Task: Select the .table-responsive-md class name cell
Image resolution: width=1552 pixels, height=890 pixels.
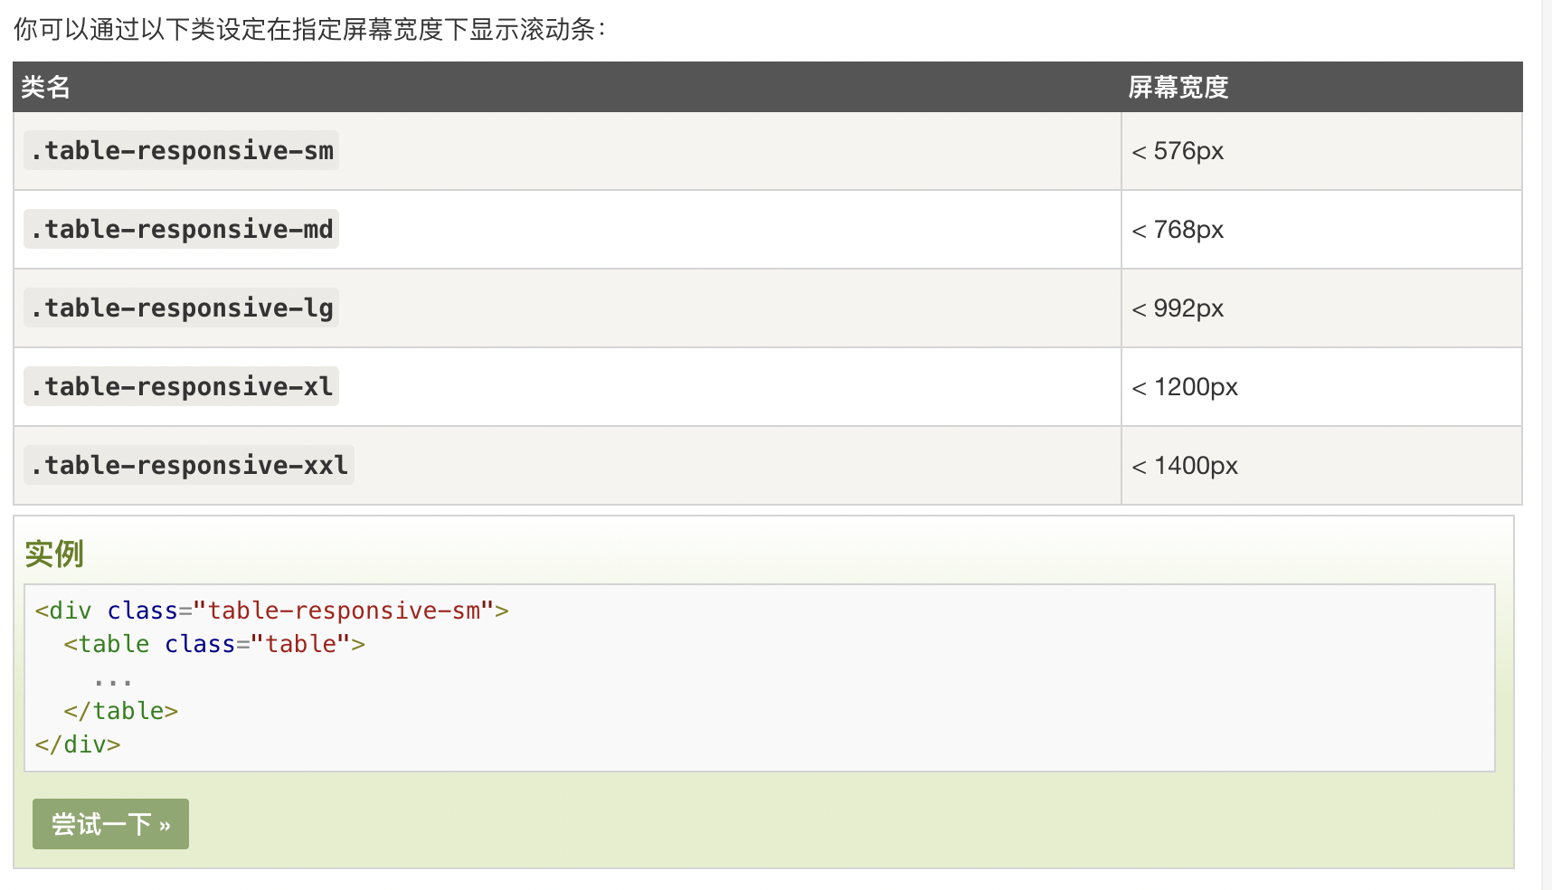Action: click(x=567, y=230)
